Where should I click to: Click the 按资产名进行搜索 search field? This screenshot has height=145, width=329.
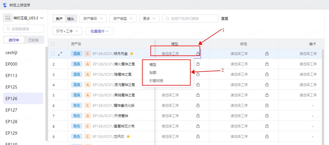tap(193, 18)
